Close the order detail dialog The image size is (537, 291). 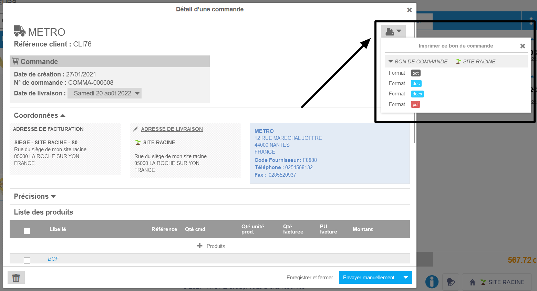click(410, 10)
